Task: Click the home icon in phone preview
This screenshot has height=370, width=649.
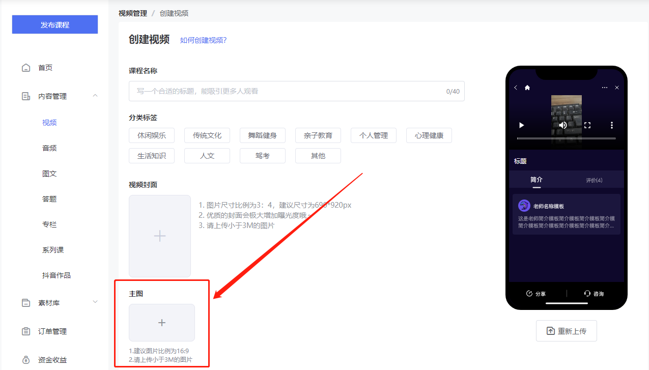Action: click(527, 88)
